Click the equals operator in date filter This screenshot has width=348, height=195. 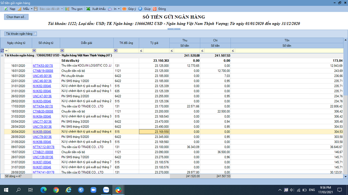click(x=6, y=51)
